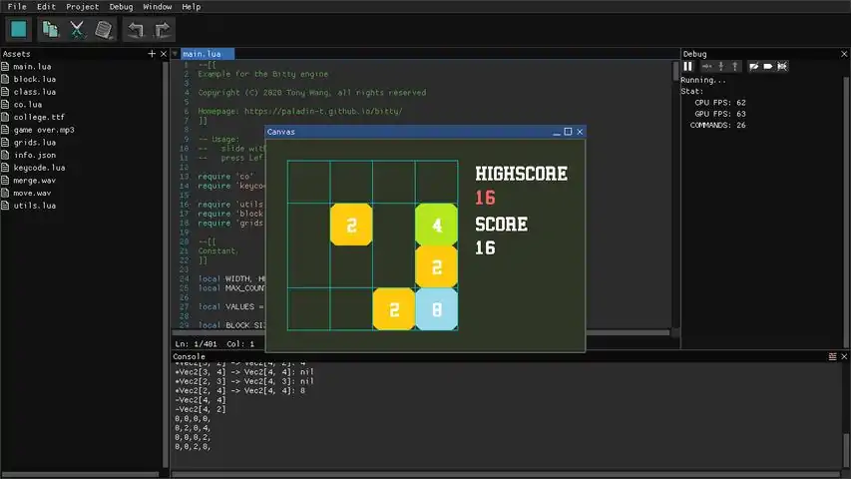Stop the running project with the teal square
Viewport: 851px width, 479px height.
click(x=18, y=29)
